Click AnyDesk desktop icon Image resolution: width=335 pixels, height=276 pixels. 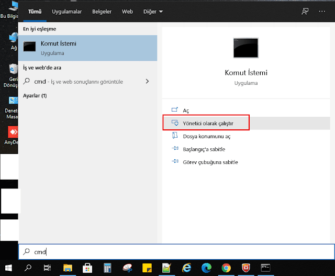[x=12, y=135]
